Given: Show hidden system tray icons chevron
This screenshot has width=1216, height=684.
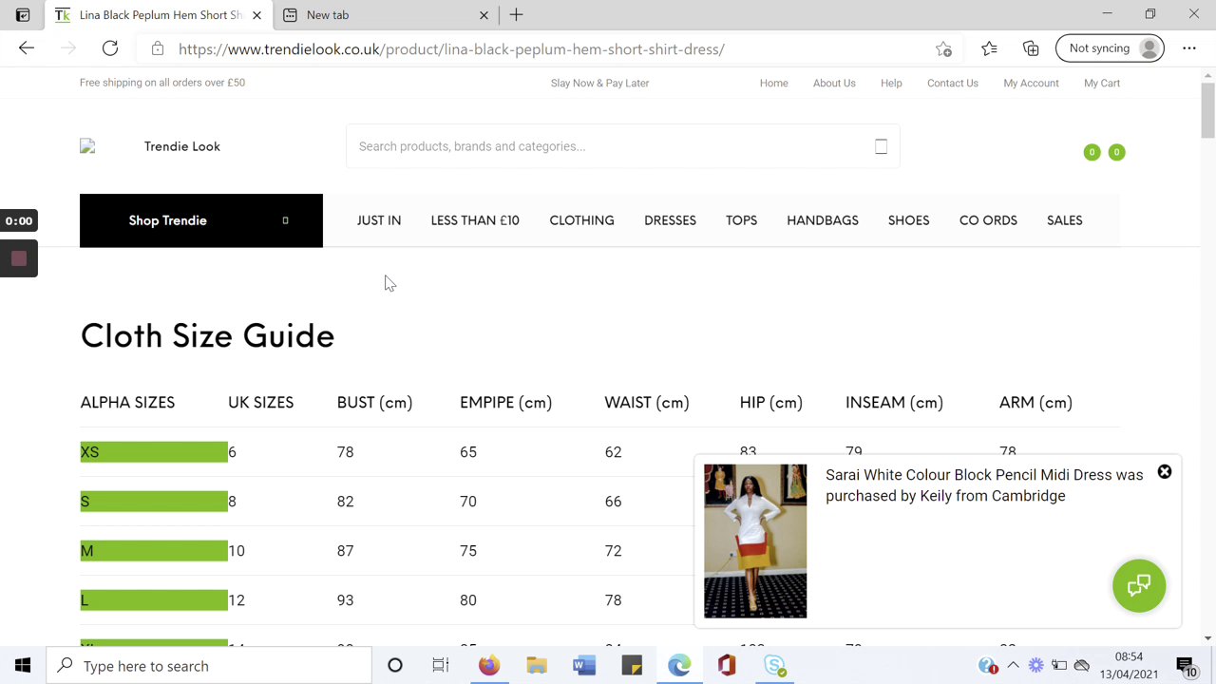Looking at the screenshot, I should 1013,665.
